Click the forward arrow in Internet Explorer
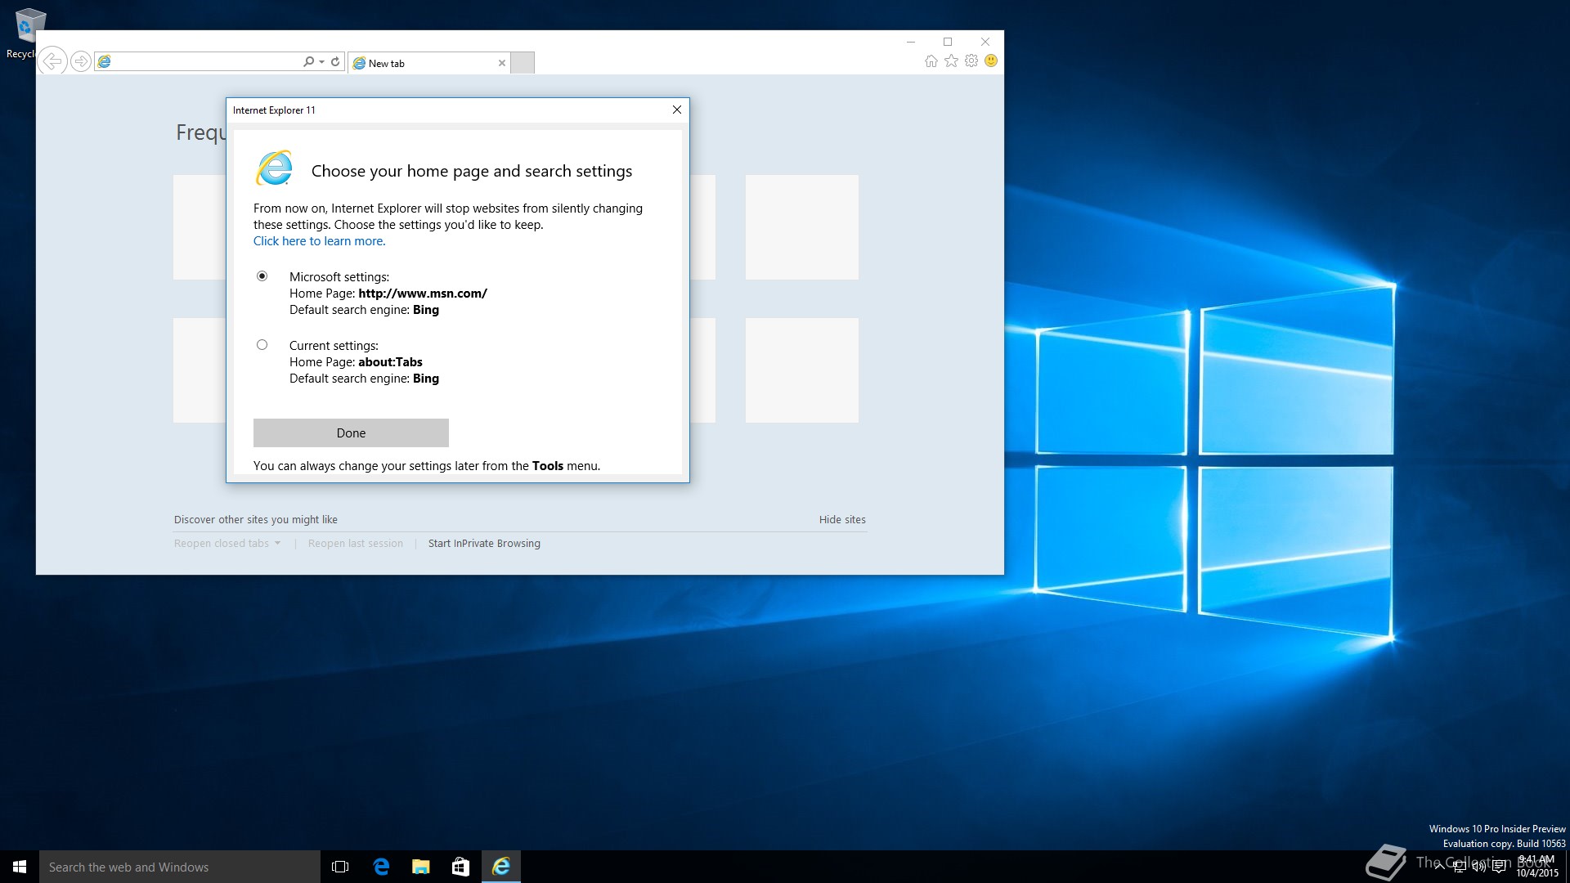This screenshot has width=1570, height=883. point(80,61)
